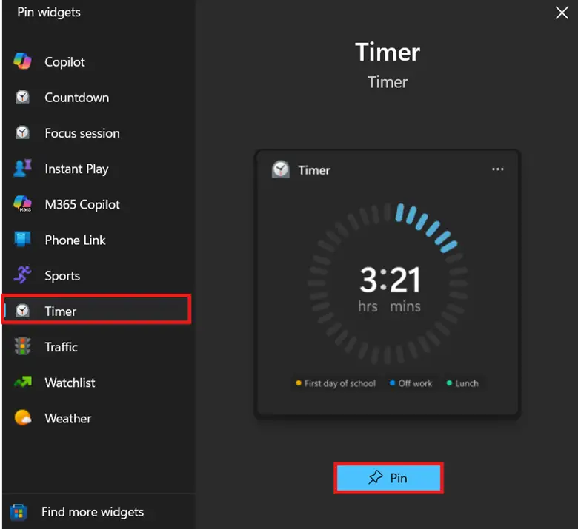This screenshot has width=578, height=529.
Task: Click the Phone Link icon
Action: [22, 240]
